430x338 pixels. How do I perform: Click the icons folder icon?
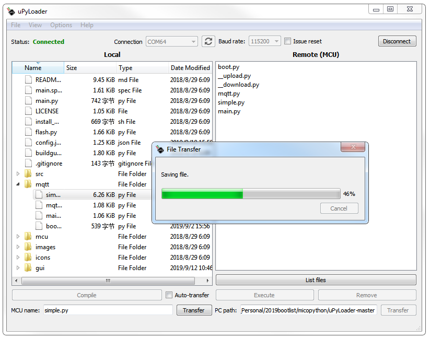[28, 257]
